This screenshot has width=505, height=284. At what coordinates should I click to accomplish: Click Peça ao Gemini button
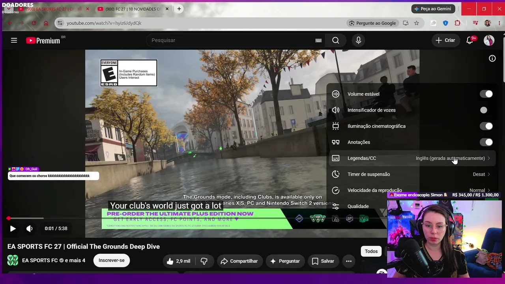(433, 9)
